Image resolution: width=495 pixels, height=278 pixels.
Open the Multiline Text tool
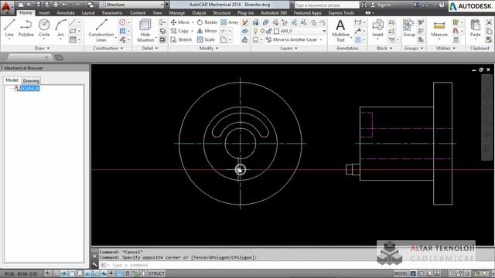click(340, 30)
